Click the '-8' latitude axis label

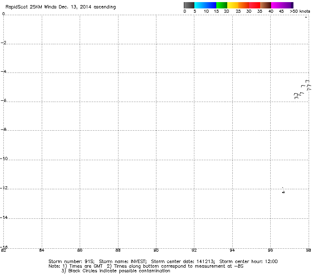pos(3,129)
